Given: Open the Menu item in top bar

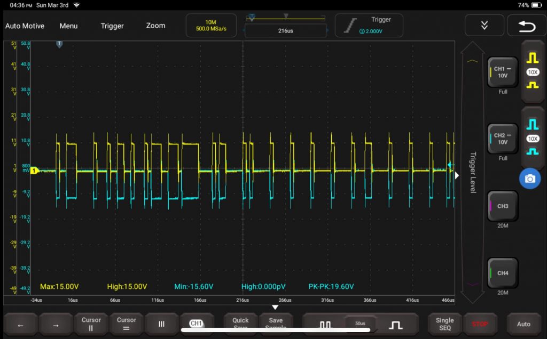Looking at the screenshot, I should (68, 26).
